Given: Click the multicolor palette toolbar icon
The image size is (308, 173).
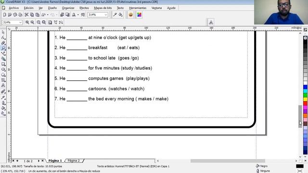Looking at the screenshot, I should pyautogui.click(x=139, y=15).
